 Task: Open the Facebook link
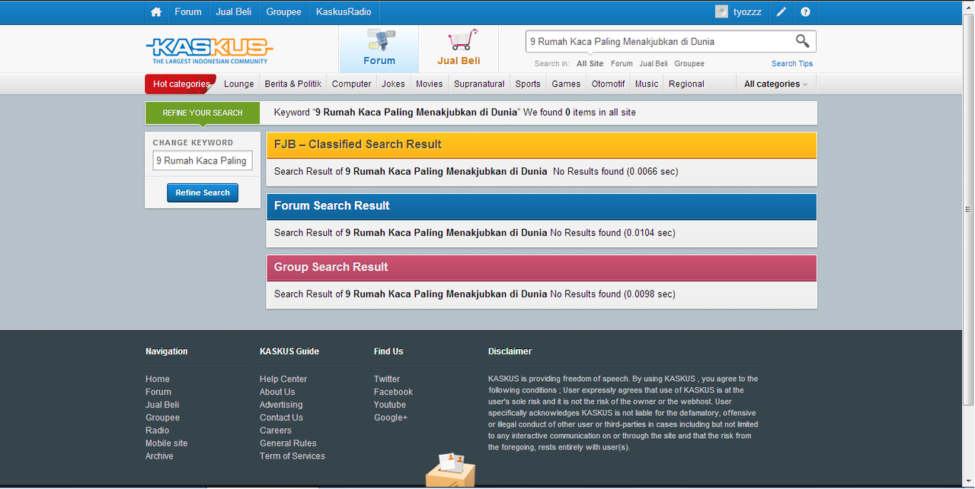(x=393, y=392)
